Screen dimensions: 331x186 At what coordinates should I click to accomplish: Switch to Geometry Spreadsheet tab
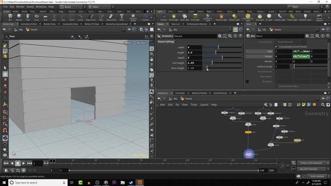point(116,24)
